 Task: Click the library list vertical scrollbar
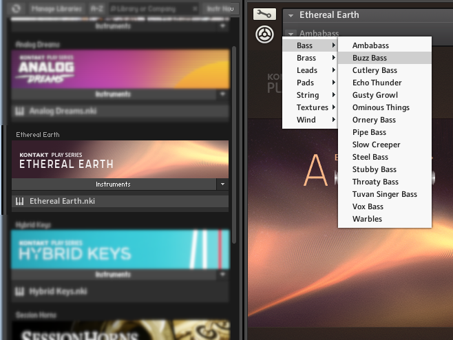click(234, 145)
